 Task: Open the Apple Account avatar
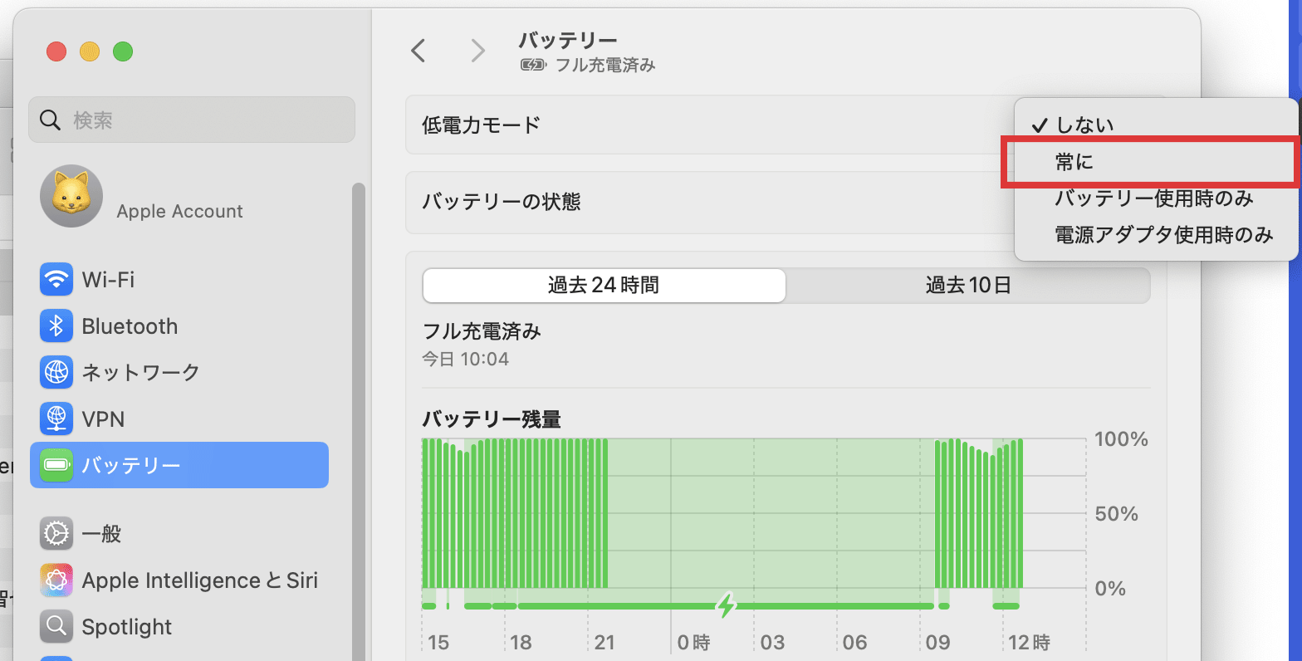click(71, 196)
